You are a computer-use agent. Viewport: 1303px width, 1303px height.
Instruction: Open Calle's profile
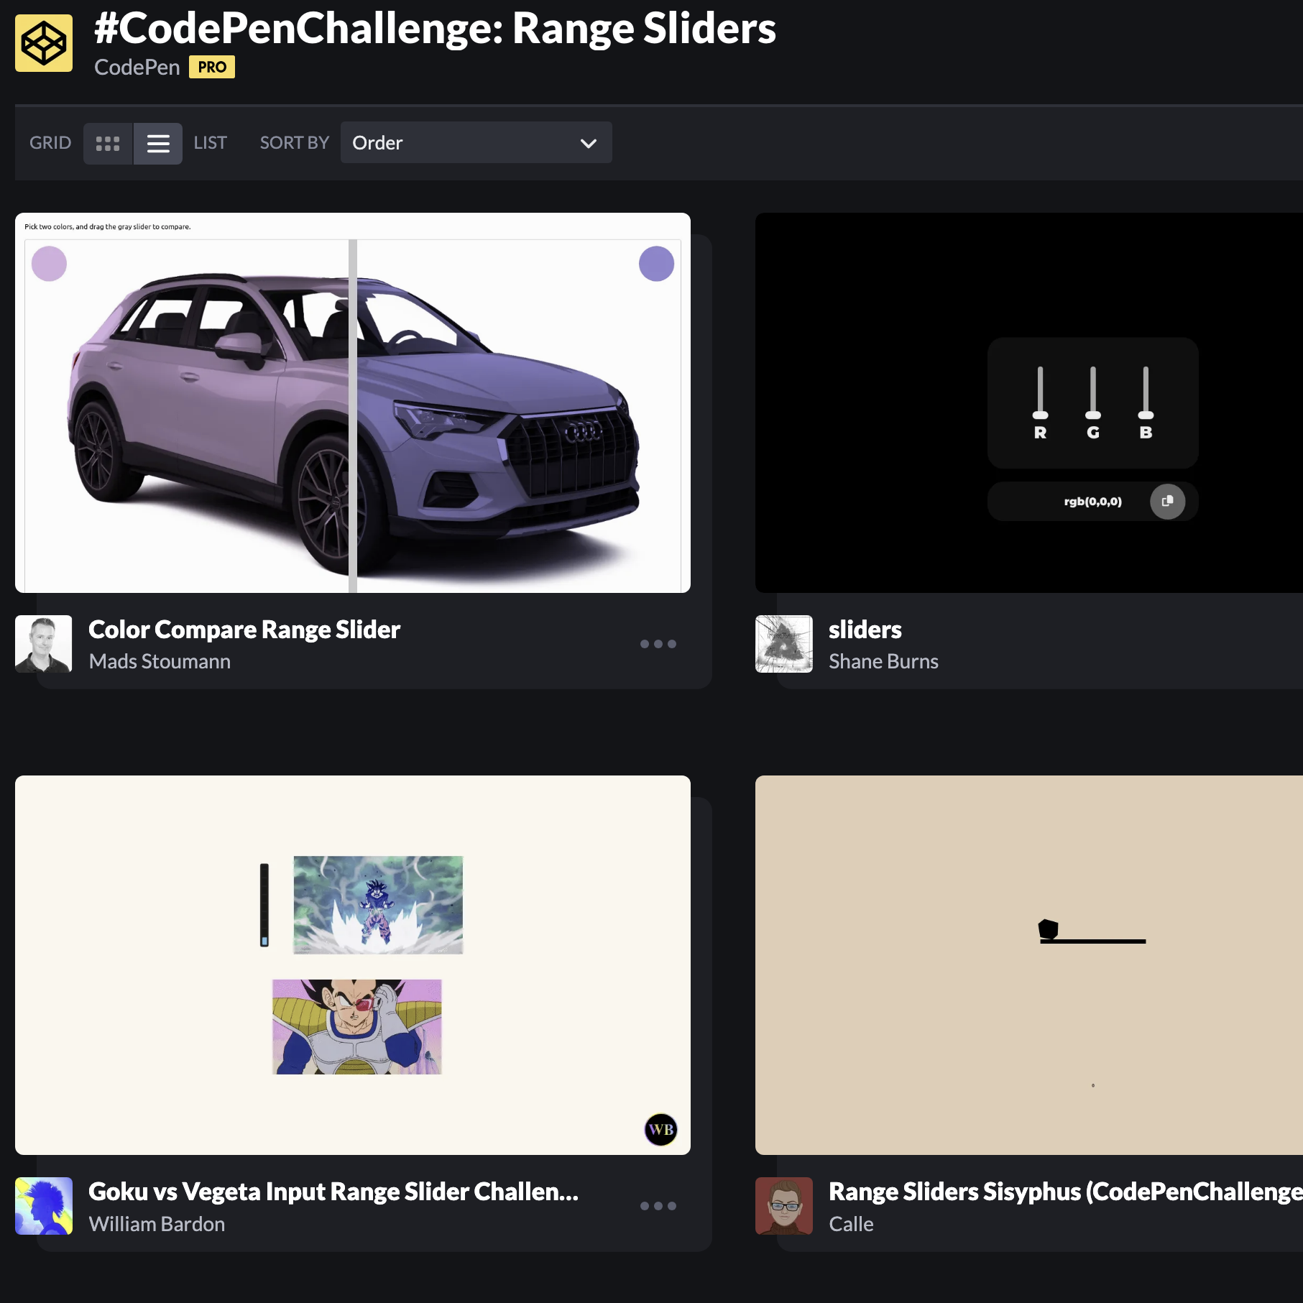click(851, 1224)
